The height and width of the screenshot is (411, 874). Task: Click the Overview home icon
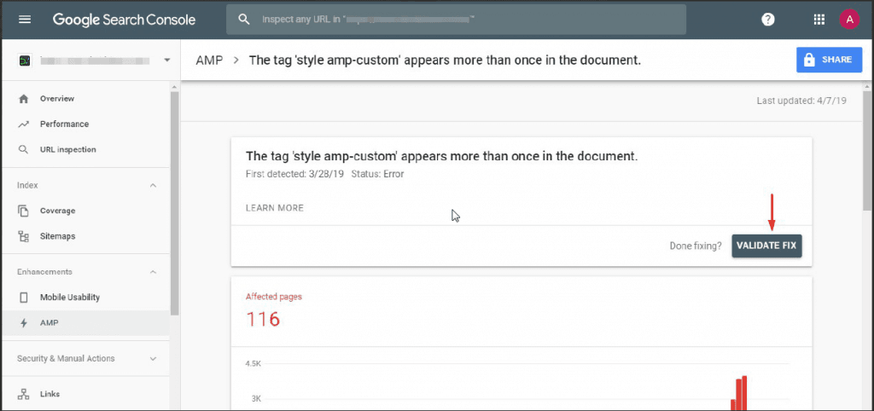(23, 99)
